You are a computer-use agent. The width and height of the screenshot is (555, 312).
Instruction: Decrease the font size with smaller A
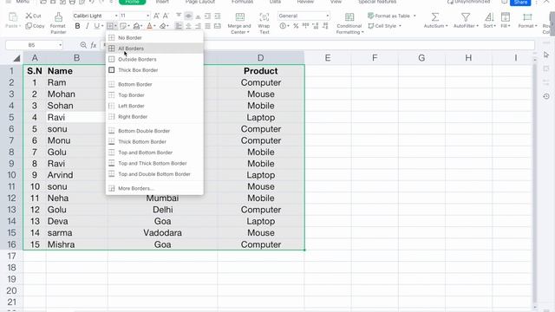(x=166, y=16)
